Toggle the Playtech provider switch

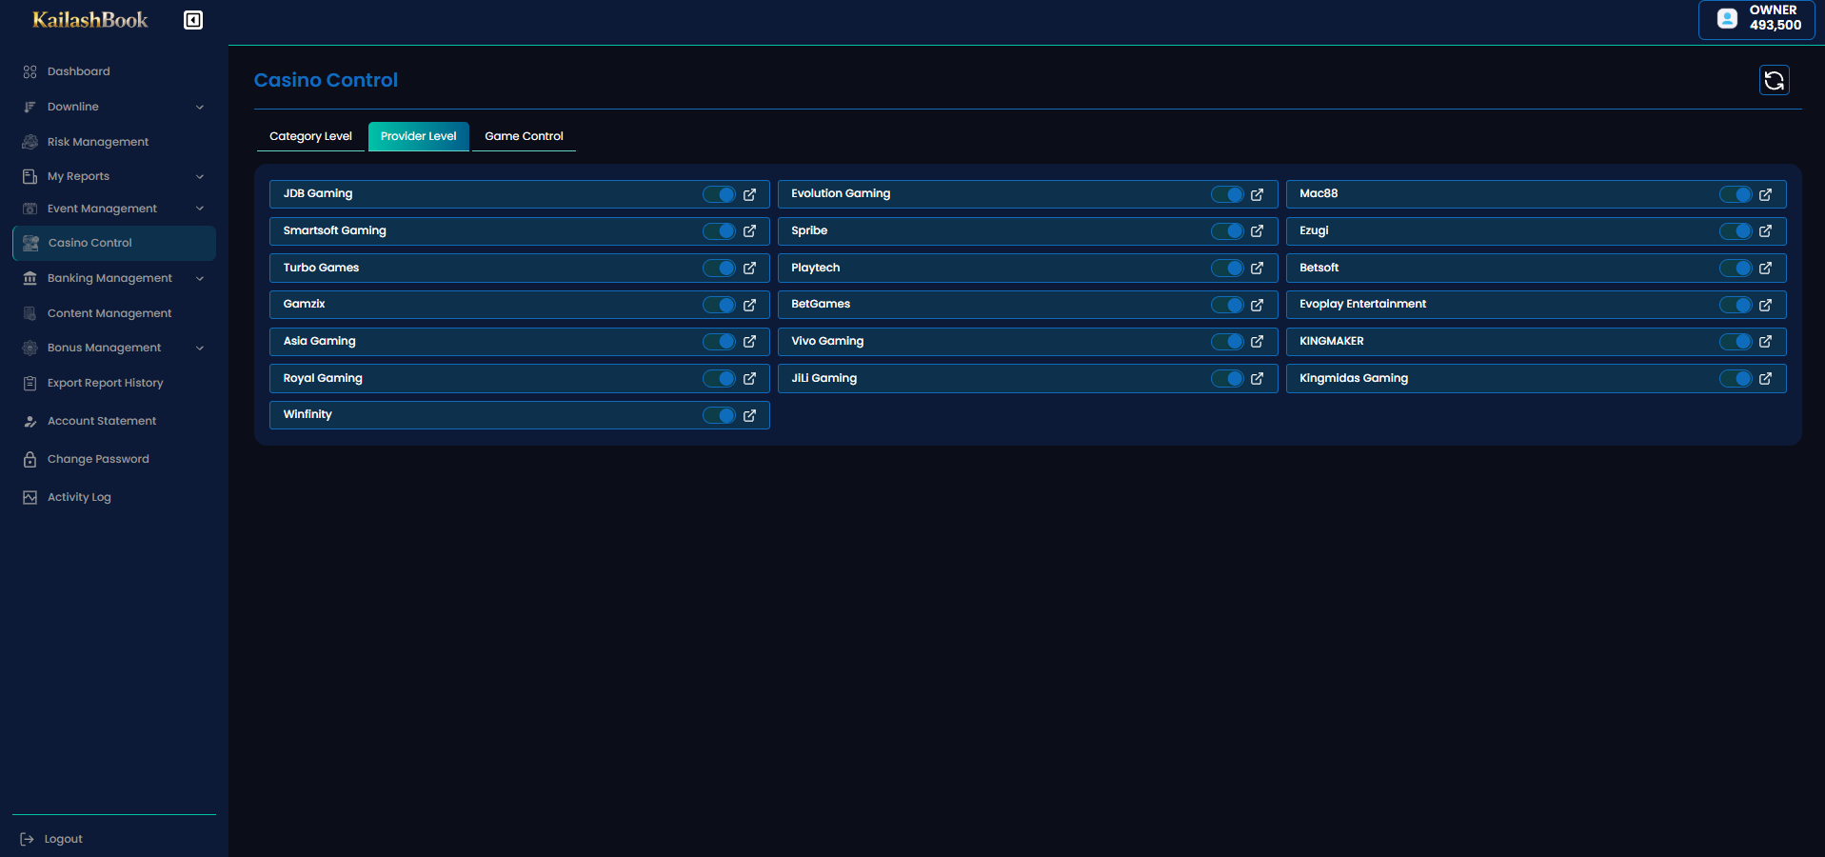point(1227,269)
